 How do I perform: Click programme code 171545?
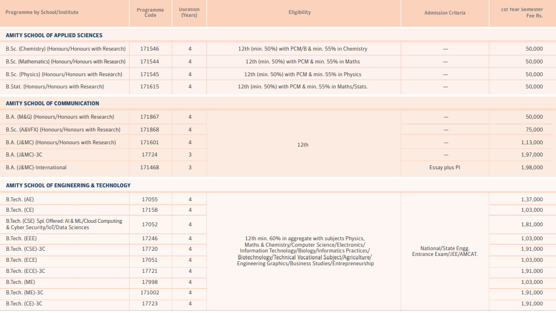coord(150,74)
